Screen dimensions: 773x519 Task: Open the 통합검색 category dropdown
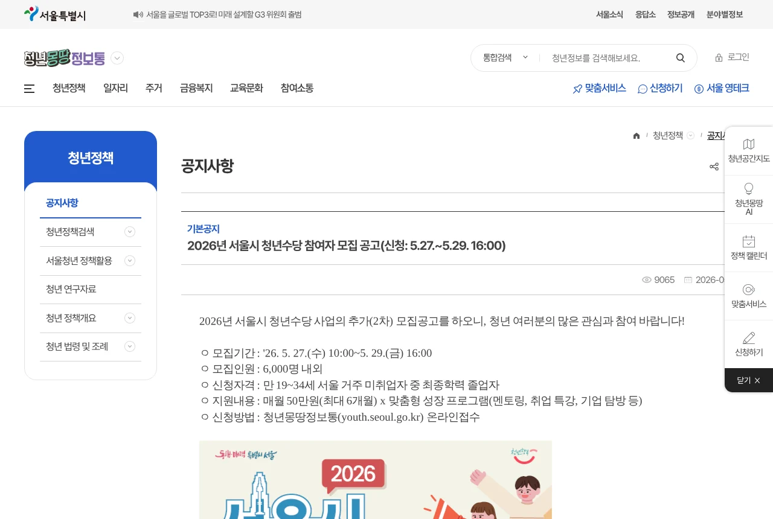pyautogui.click(x=505, y=58)
